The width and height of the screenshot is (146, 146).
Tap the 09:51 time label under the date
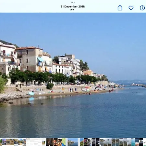click(x=73, y=10)
